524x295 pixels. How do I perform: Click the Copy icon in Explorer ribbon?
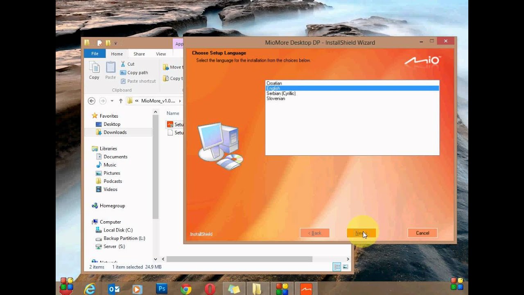94,70
